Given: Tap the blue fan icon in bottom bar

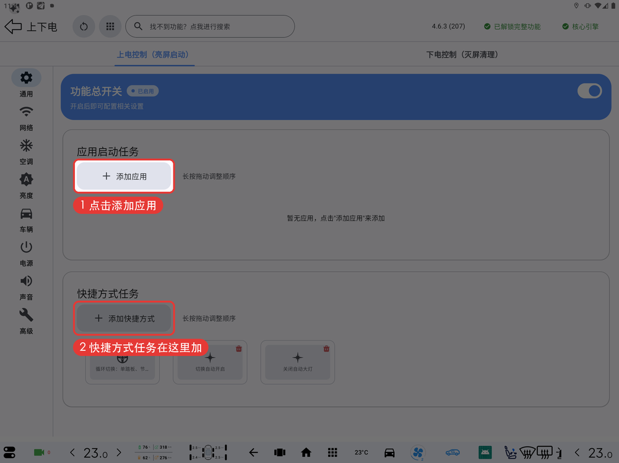Looking at the screenshot, I should click(x=418, y=452).
